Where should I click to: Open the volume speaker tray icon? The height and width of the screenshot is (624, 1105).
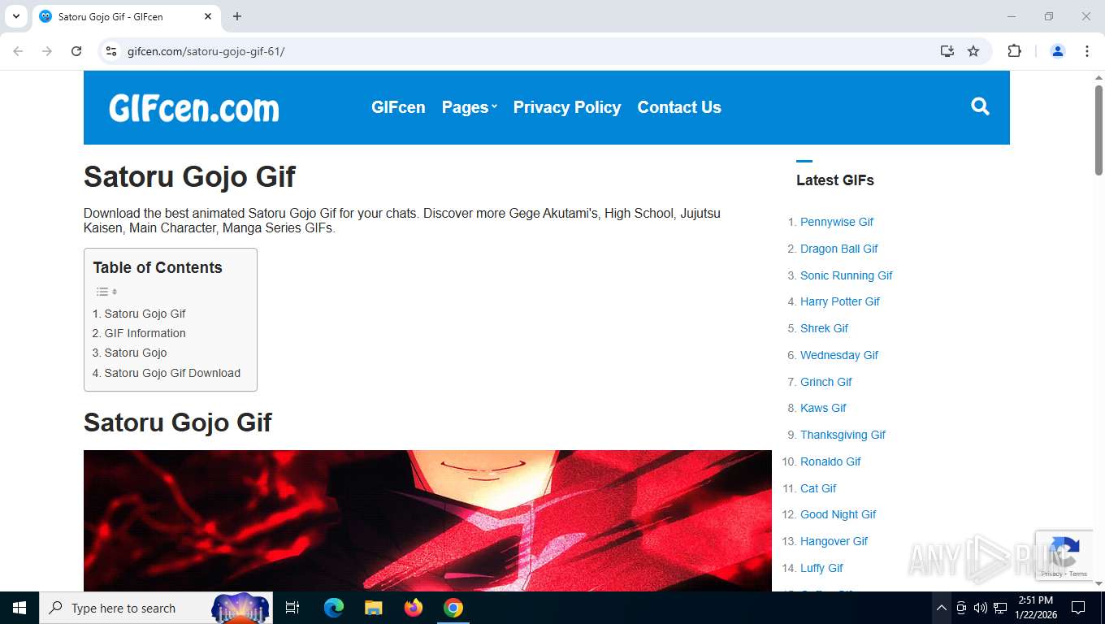coord(980,608)
